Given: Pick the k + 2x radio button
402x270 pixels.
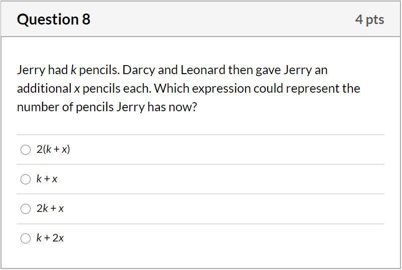Looking at the screenshot, I should [x=26, y=238].
